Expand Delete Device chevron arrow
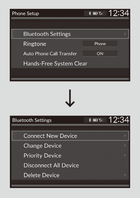140x198 pixels. point(125,175)
